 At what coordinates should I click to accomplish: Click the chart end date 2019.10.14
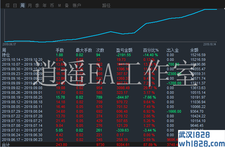coord(210,44)
